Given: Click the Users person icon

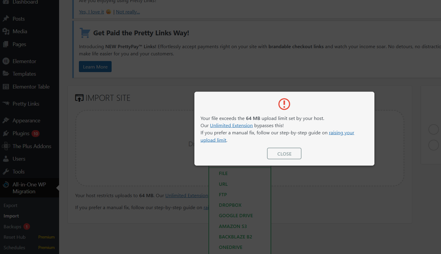Looking at the screenshot, I should [6, 159].
